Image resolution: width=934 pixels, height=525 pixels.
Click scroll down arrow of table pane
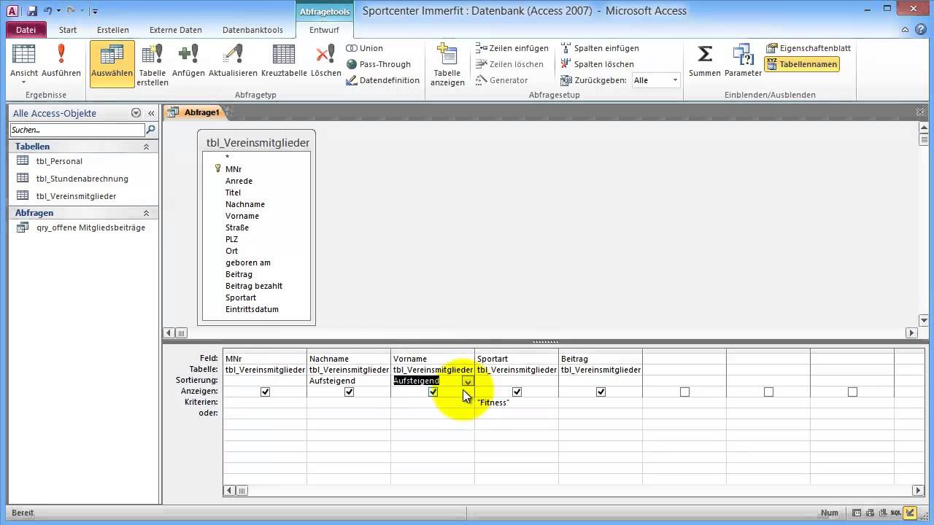[924, 320]
